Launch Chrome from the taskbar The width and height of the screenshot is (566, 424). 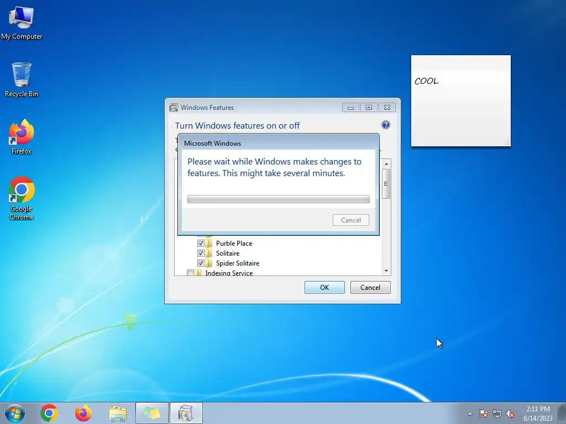(49, 413)
